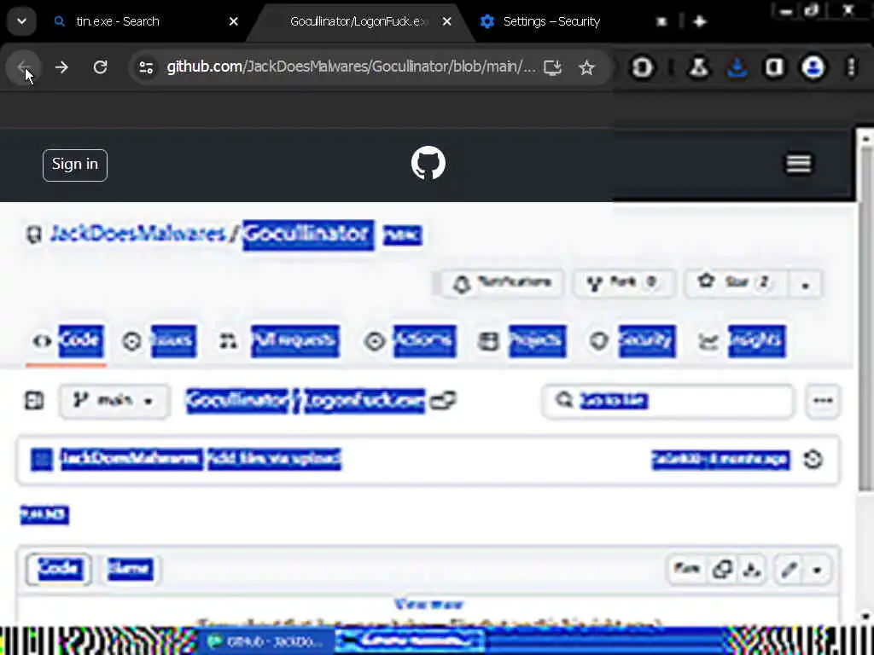The image size is (874, 655).
Task: Click the Raw file button
Action: [x=687, y=569]
